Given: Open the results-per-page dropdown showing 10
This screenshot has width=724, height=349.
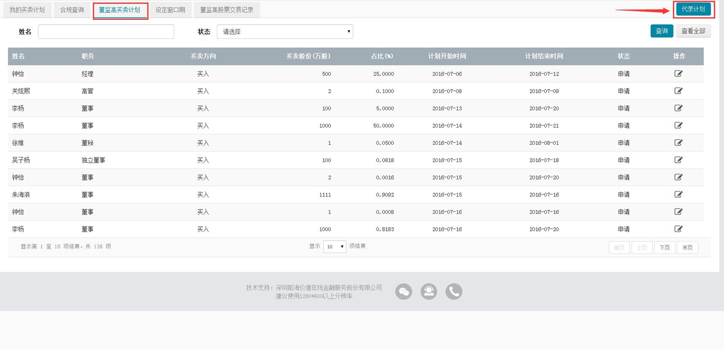Looking at the screenshot, I should click(334, 246).
